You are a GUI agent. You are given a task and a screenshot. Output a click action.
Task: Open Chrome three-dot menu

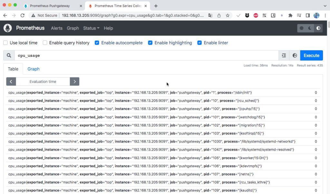click(x=325, y=15)
